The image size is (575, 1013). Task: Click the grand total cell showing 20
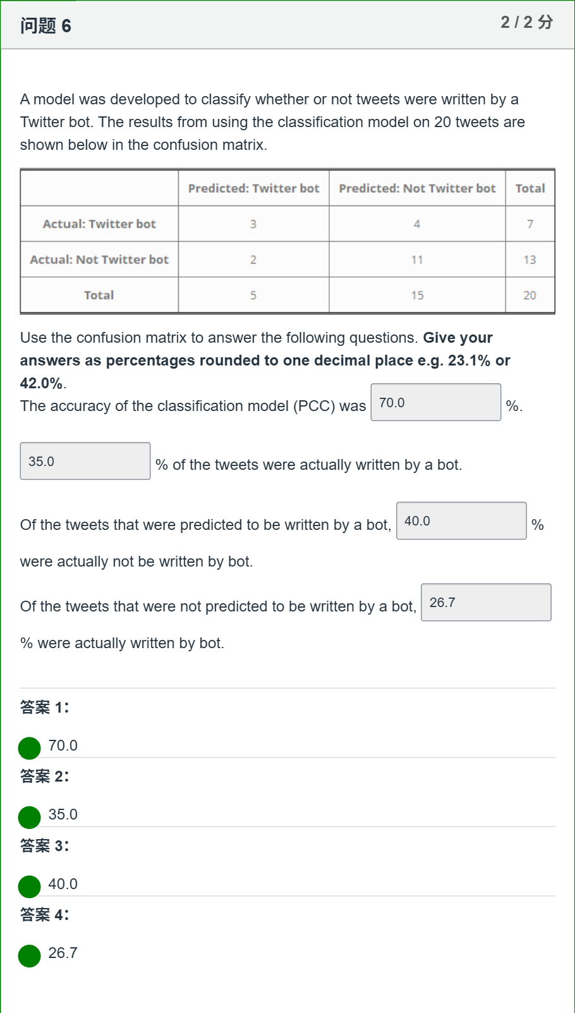click(530, 295)
